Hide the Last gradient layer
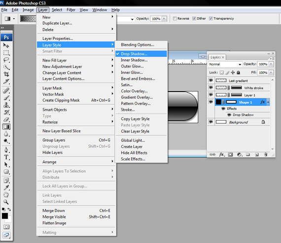Screen dimensions: 281x243 (211, 80)
